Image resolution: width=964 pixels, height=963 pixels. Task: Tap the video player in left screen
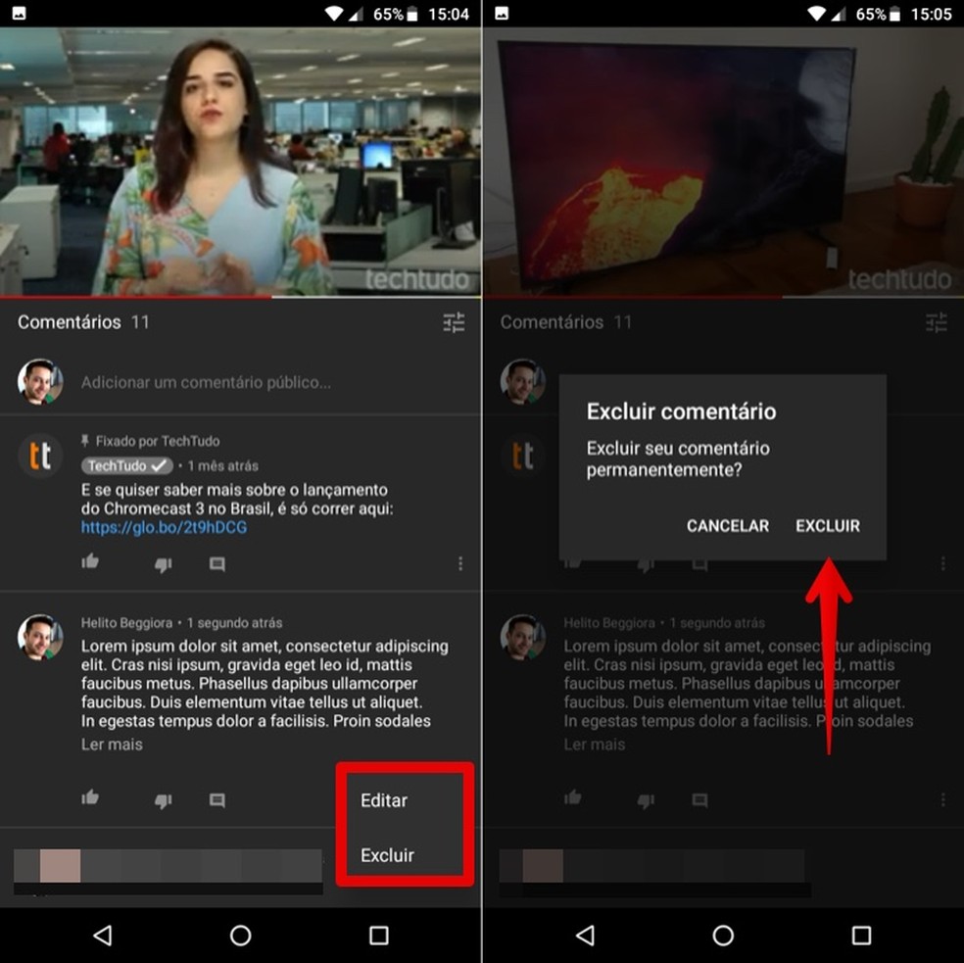pyautogui.click(x=240, y=161)
